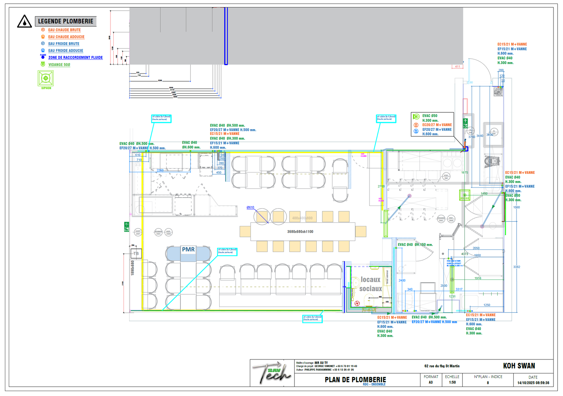Screen dimensions: 563x396
Task: Click the red fan symbol in locaux sociaux
Action: pyautogui.click(x=357, y=303)
